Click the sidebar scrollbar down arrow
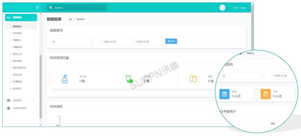This screenshot has height=136, width=301. [40, 125]
